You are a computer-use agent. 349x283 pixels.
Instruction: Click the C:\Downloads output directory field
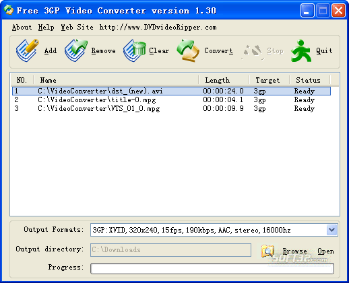point(170,250)
